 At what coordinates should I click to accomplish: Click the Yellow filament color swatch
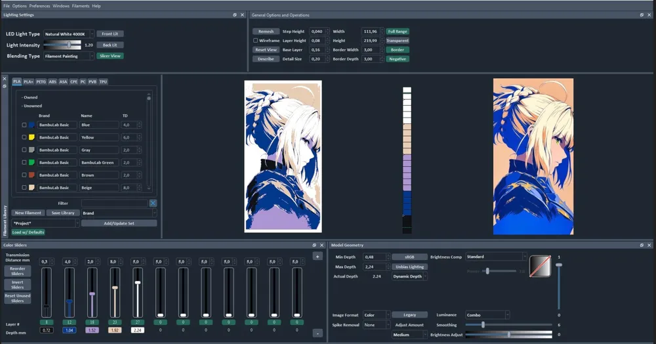pos(31,137)
